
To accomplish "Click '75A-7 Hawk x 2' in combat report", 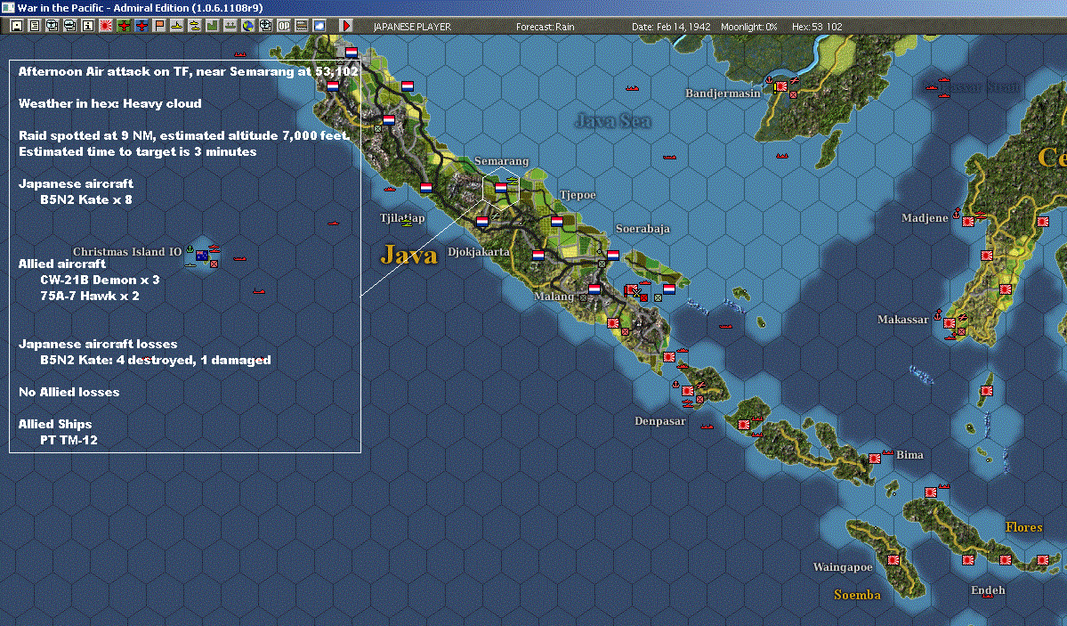I will [90, 296].
